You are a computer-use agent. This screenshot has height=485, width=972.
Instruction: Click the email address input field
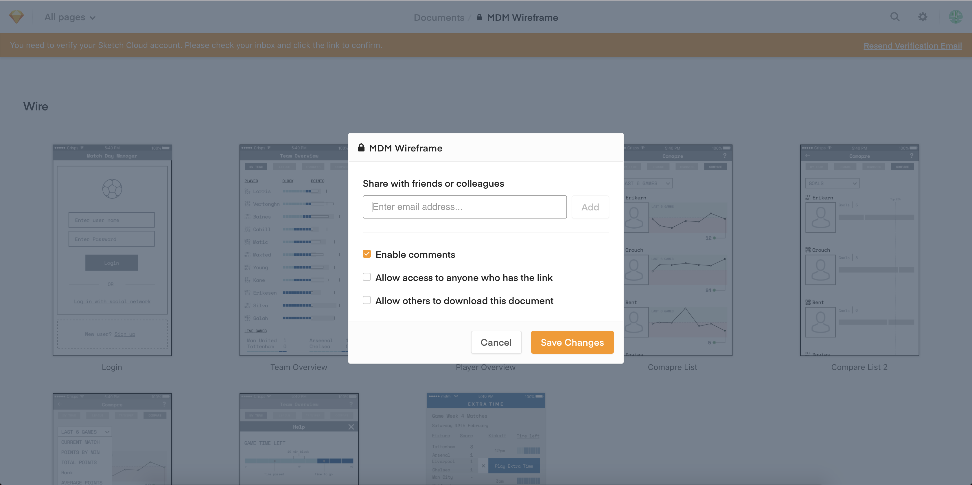coord(465,207)
